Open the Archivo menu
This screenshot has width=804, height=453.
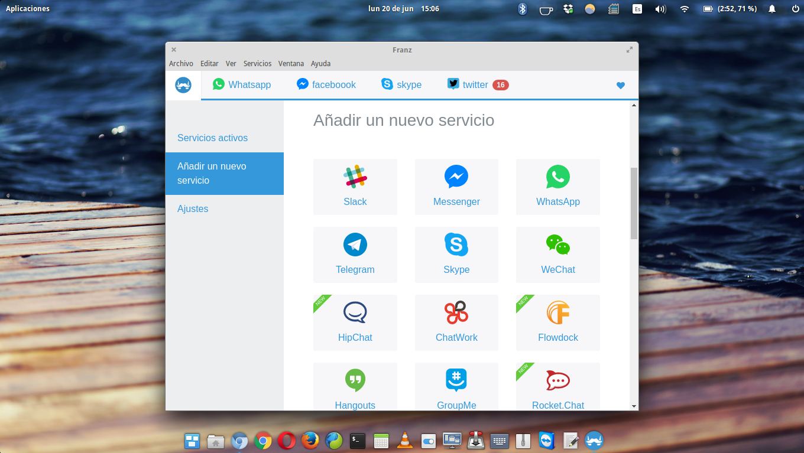[x=181, y=63]
